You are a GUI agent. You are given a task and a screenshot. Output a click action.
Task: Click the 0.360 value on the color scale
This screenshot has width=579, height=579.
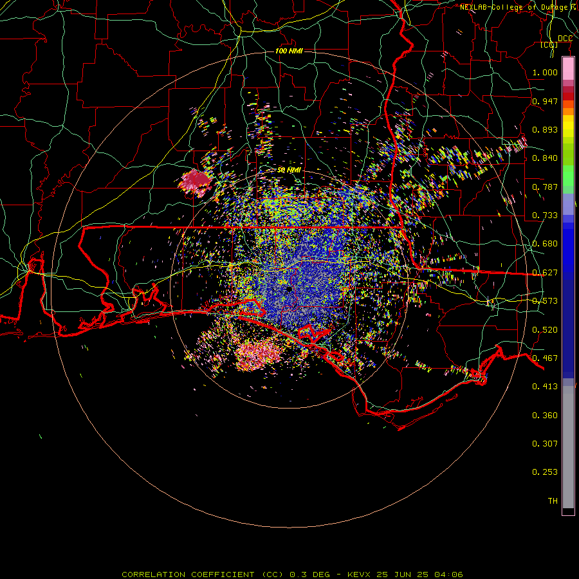coord(545,416)
